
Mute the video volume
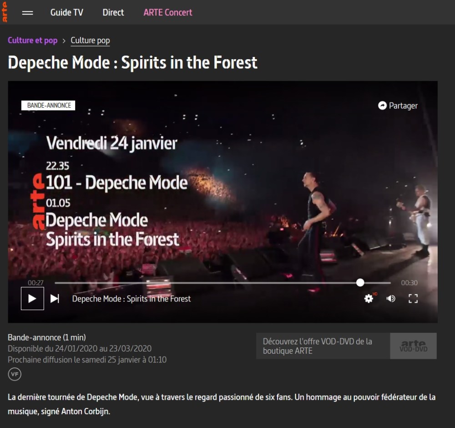[391, 299]
